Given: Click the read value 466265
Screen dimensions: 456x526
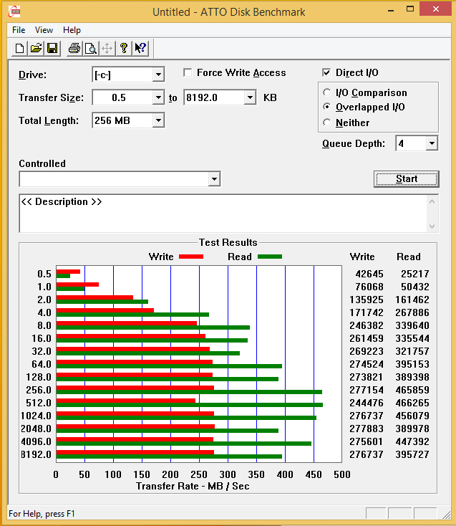Looking at the screenshot, I should (412, 403).
